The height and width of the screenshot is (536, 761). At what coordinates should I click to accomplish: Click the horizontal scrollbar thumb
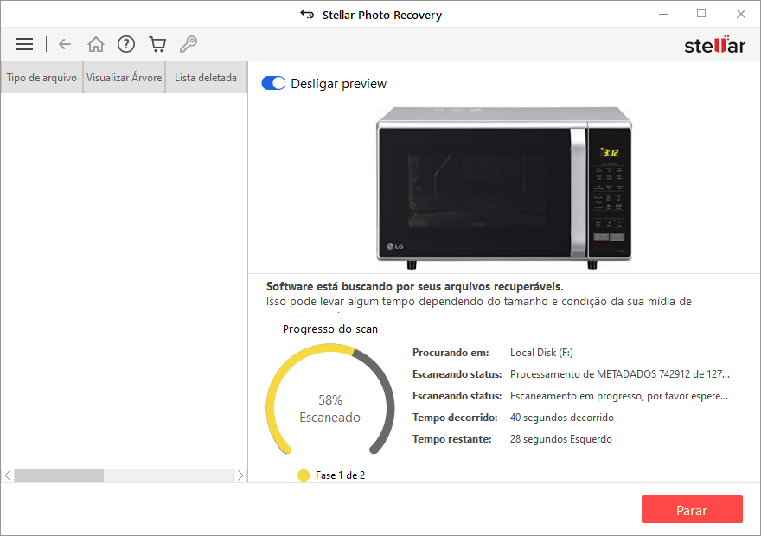59,475
